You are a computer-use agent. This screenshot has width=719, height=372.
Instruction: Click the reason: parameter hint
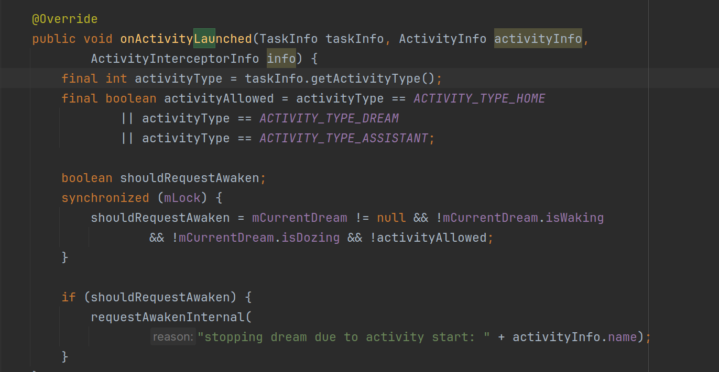pyautogui.click(x=173, y=336)
